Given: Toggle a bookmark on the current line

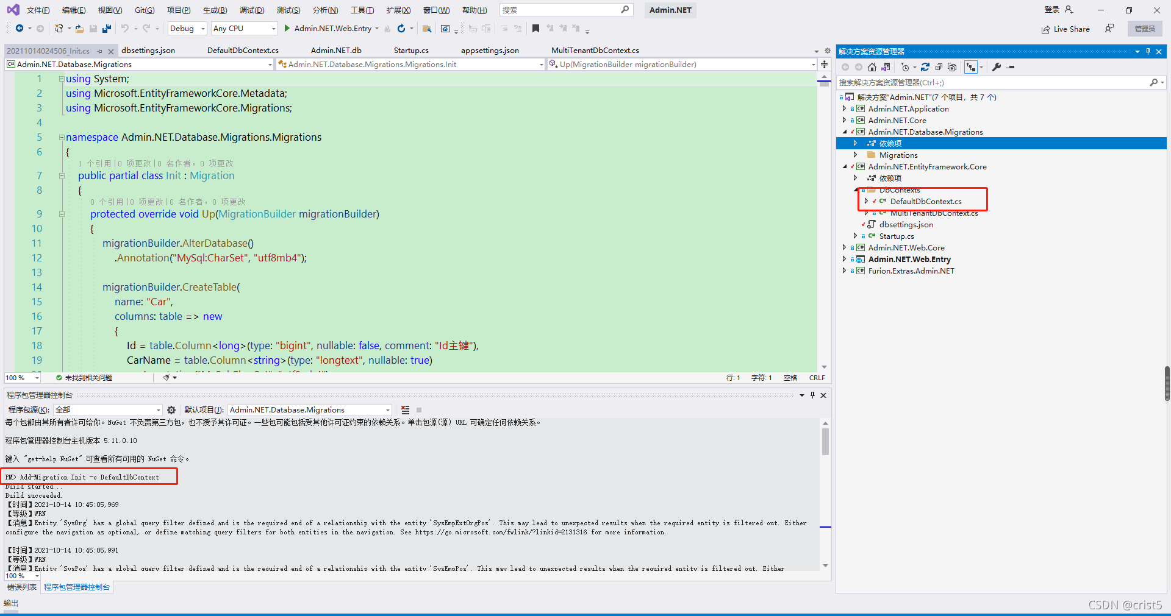Looking at the screenshot, I should coord(536,28).
